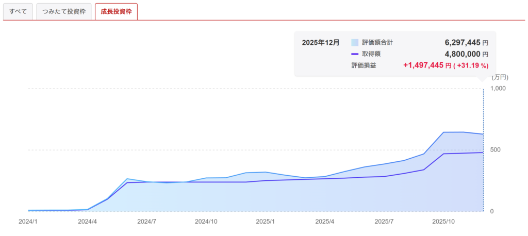This screenshot has height=236, width=528.
Task: Click the purple 取得額 legend line icon
Action: pyautogui.click(x=354, y=54)
